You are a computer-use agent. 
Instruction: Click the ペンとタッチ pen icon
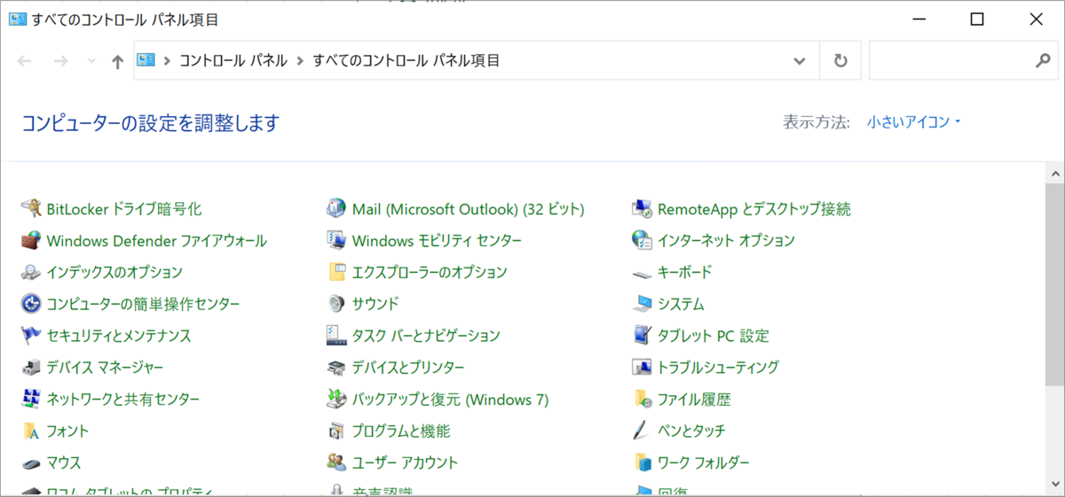tap(642, 431)
